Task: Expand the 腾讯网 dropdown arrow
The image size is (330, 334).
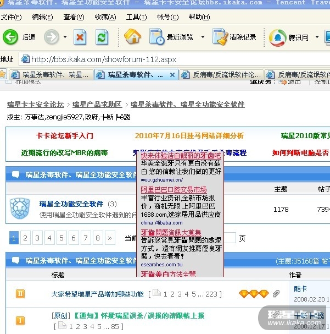Action: tap(317, 37)
